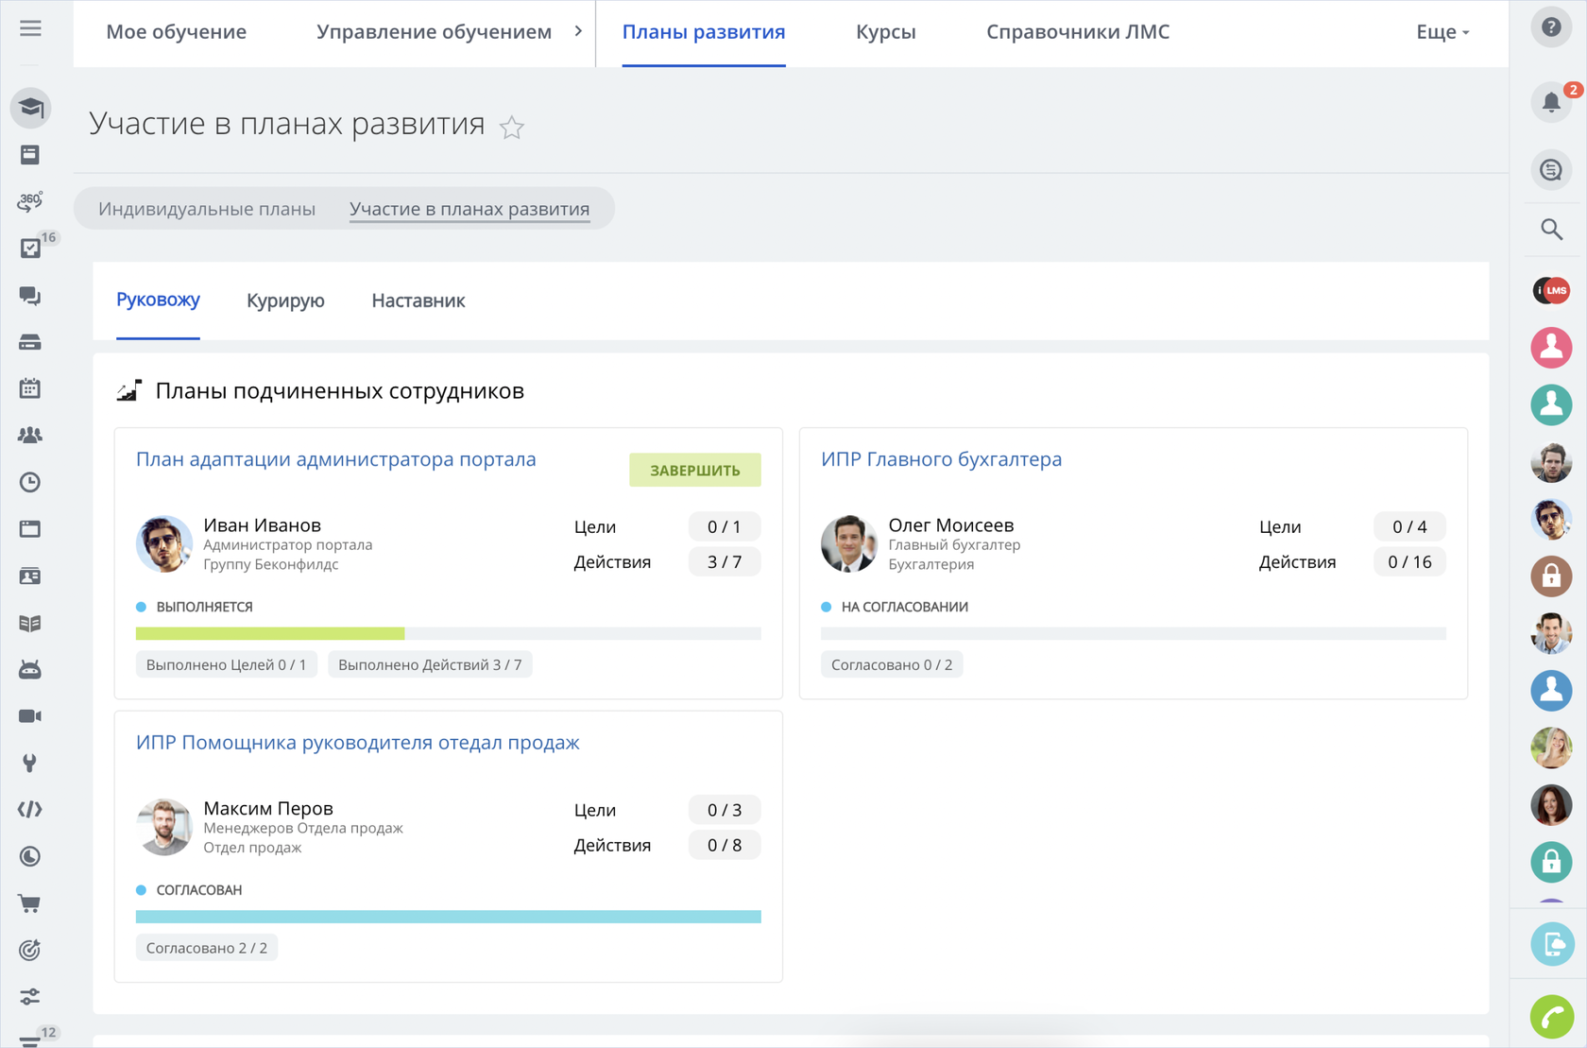Viewport: 1587px width, 1048px height.
Task: Click the help question mark icon top right
Action: click(x=1550, y=27)
